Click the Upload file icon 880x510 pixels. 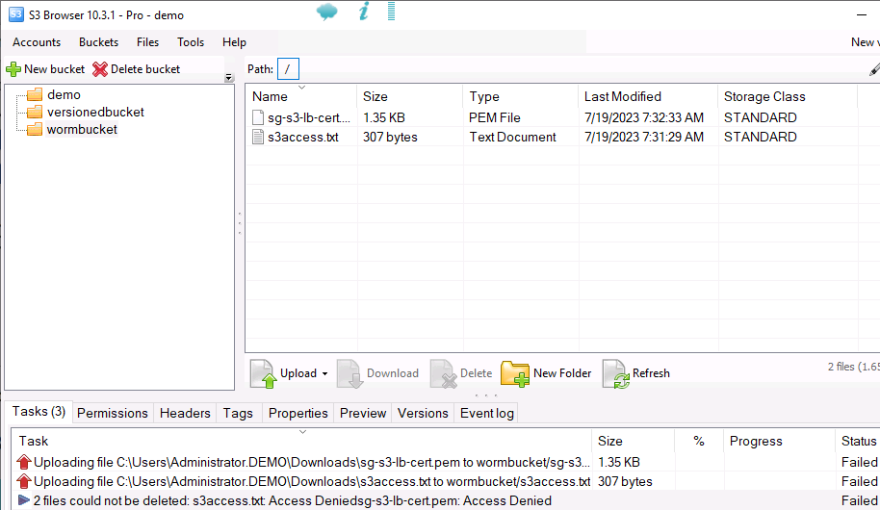263,373
